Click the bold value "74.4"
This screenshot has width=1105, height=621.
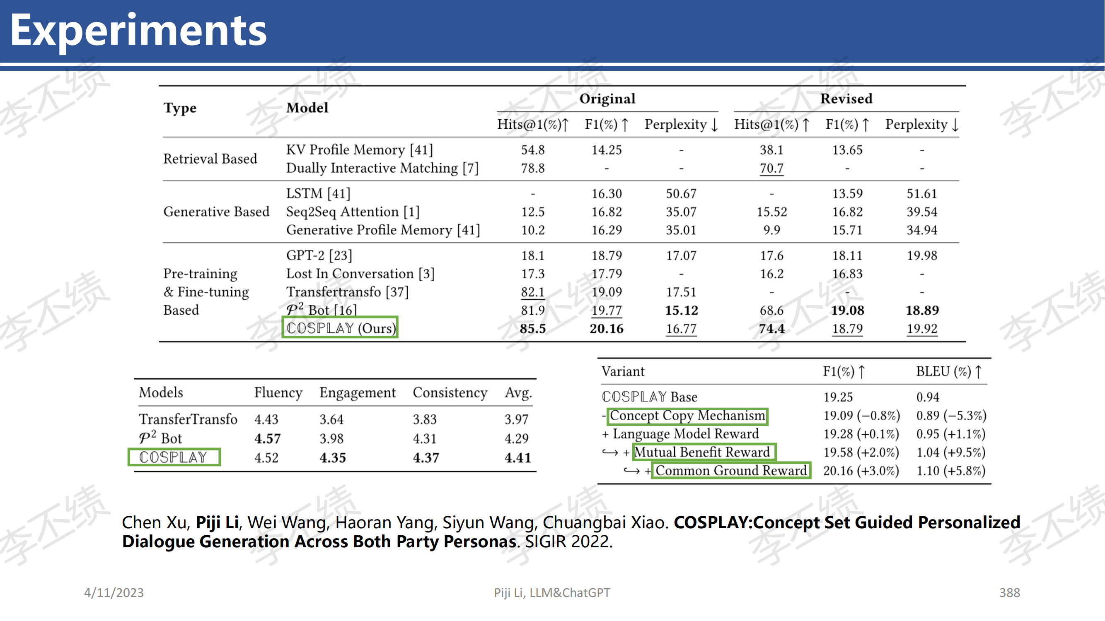(772, 329)
